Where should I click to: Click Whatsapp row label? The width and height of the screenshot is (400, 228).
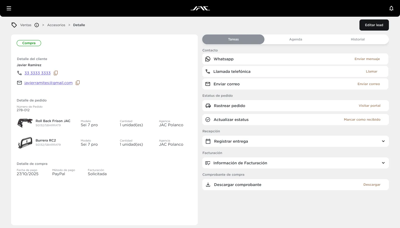224,59
